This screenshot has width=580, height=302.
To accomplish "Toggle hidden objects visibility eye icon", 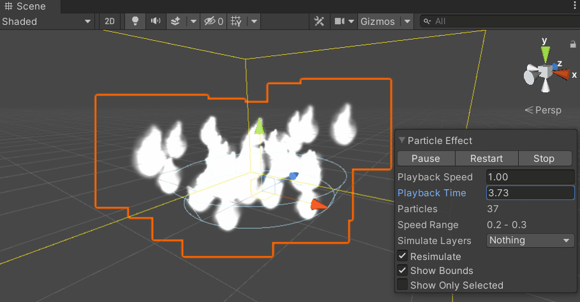I will pos(214,22).
